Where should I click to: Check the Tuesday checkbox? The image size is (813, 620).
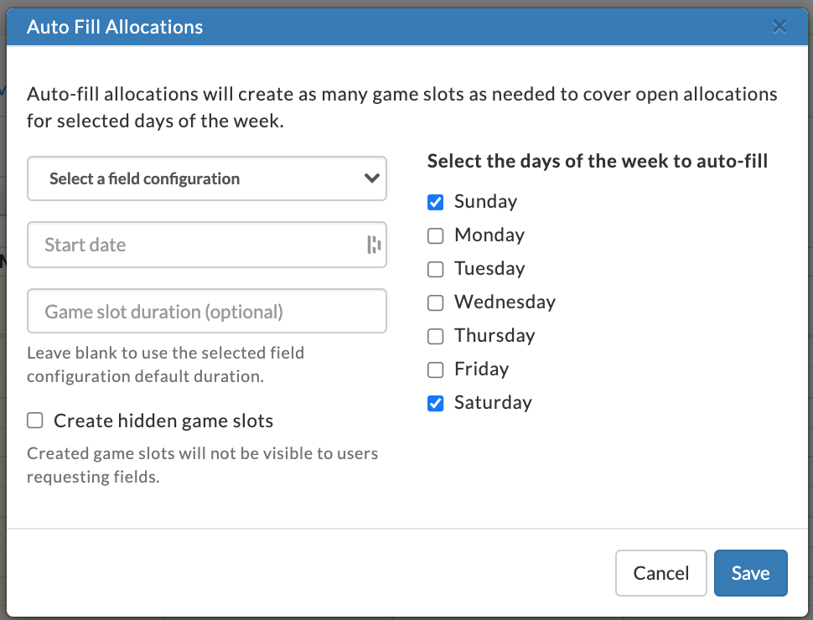(436, 269)
